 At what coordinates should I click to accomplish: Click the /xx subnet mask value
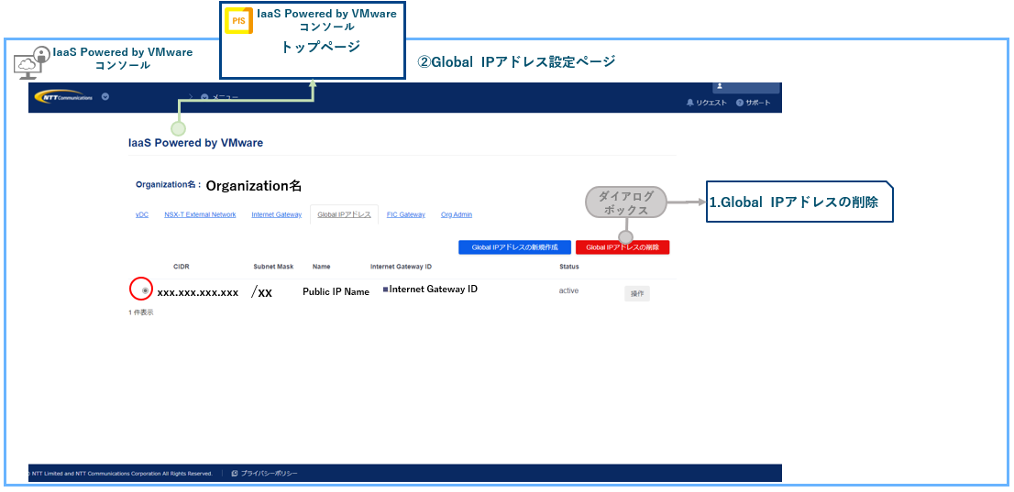coord(261,293)
